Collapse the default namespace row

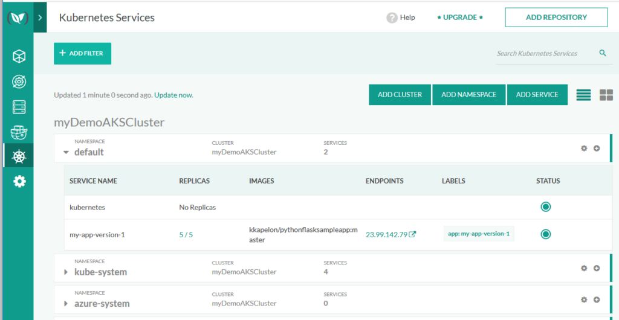(66, 152)
